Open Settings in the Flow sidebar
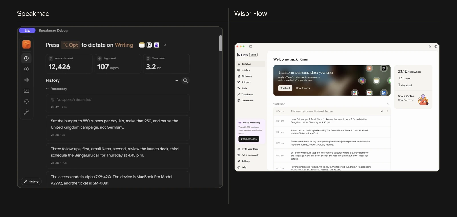Screen dimensions: 457x217 [x=251, y=161]
